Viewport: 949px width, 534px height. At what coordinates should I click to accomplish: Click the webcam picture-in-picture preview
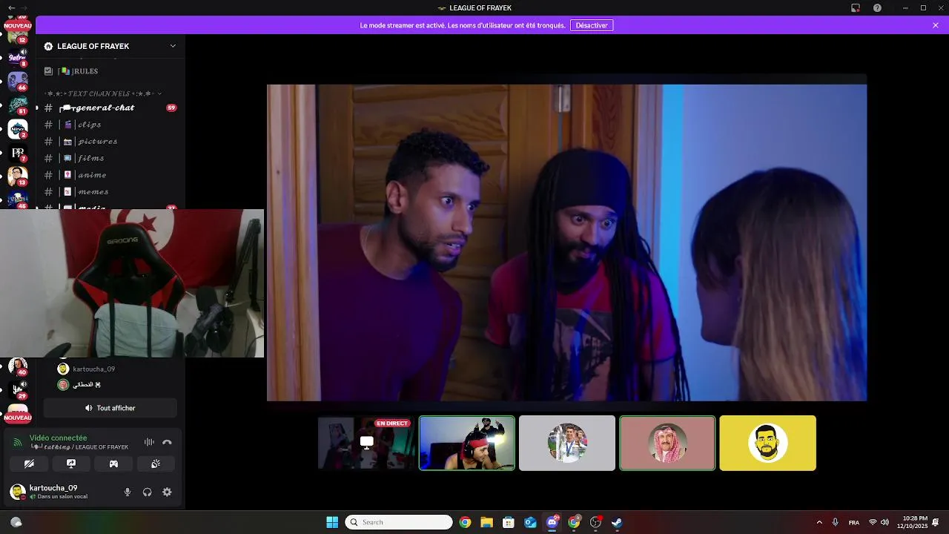pos(132,283)
